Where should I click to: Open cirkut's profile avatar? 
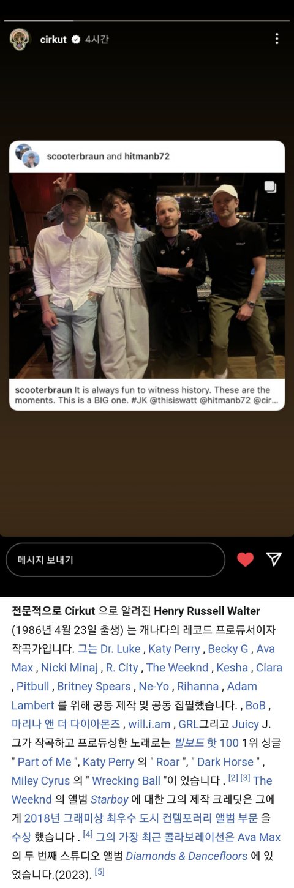(20, 39)
